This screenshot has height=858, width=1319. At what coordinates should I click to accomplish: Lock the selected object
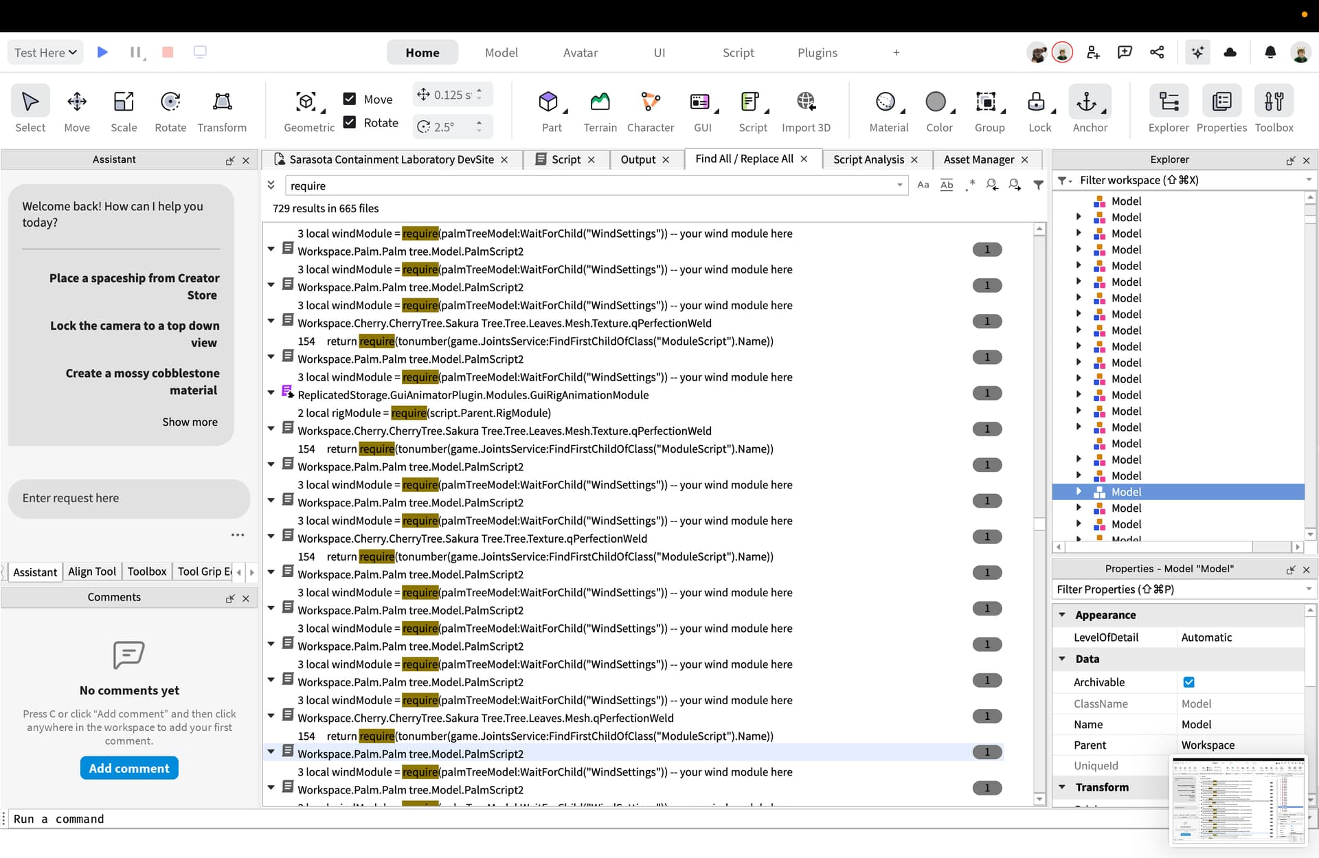(x=1039, y=110)
